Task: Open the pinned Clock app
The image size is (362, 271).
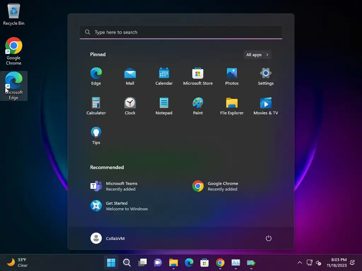Action: pos(130,106)
